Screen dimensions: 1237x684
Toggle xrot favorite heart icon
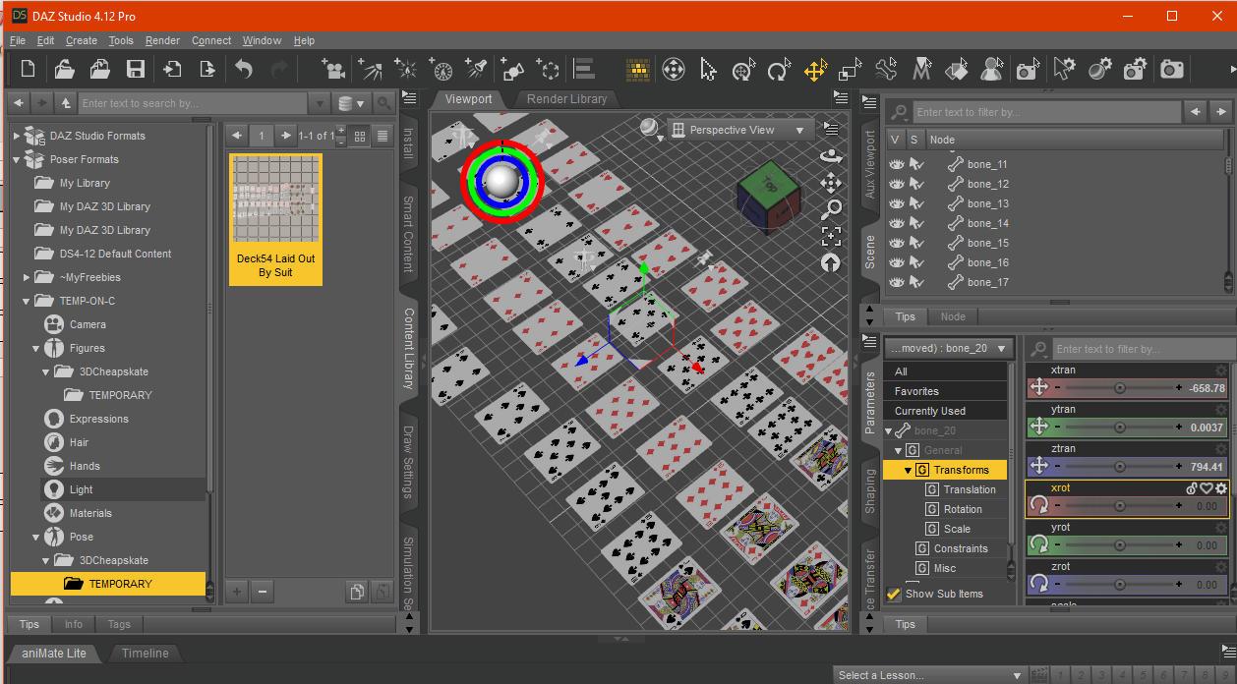[x=1207, y=488]
